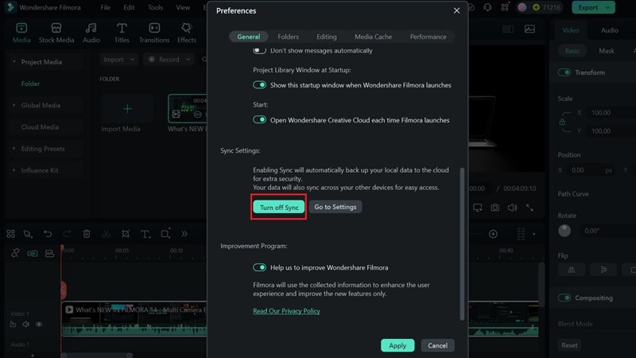Toggle Open Wondershare Creative Cloud switch
Image resolution: width=636 pixels, height=358 pixels.
coord(260,120)
